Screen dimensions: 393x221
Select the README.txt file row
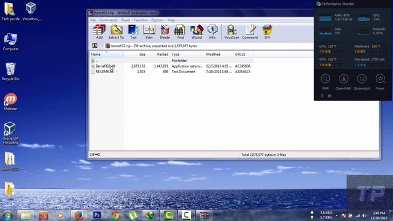[x=171, y=72]
